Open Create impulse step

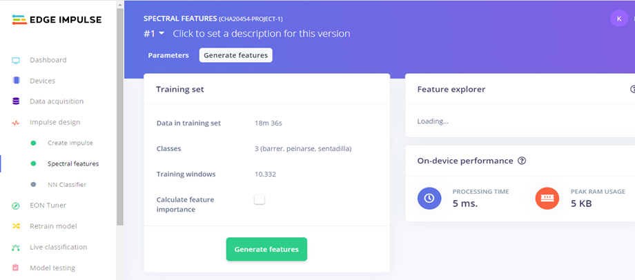coord(70,143)
